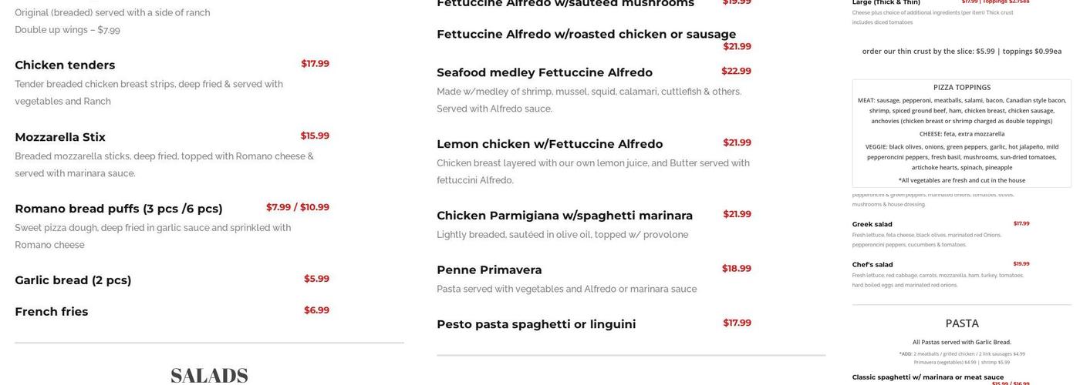The image size is (1080, 385).
Task: Click Lemon chicken w/Fettuccine Alfredo heading
Action: [x=550, y=144]
